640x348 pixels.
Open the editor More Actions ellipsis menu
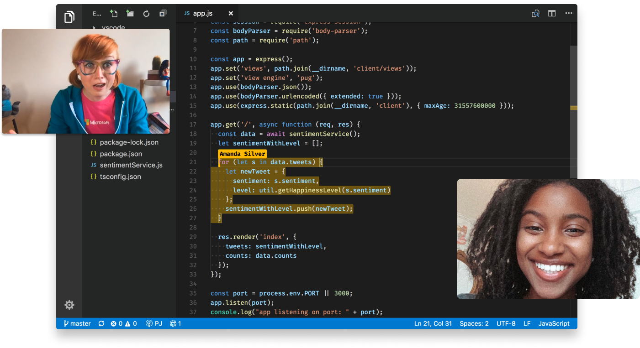[x=569, y=14]
